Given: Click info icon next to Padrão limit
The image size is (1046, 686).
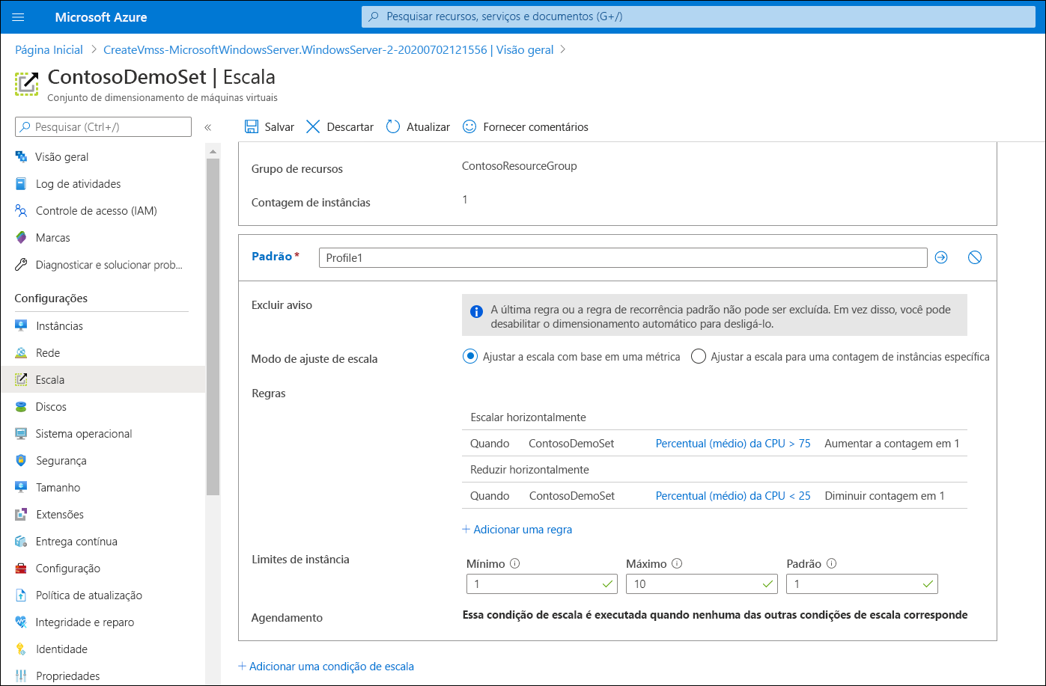Looking at the screenshot, I should 831,564.
